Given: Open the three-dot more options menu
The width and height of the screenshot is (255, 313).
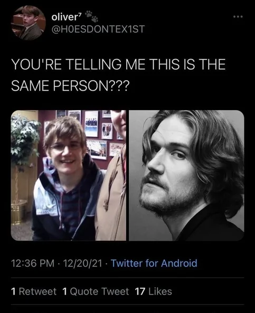Looking at the screenshot, I should click(x=238, y=17).
